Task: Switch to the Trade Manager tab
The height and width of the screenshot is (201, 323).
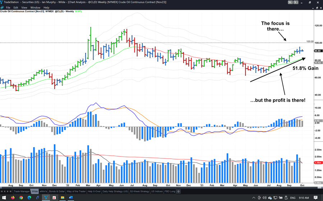Action: click(22, 191)
